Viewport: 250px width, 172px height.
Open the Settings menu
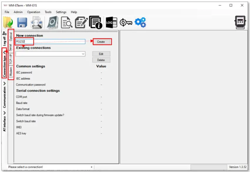coord(61,12)
